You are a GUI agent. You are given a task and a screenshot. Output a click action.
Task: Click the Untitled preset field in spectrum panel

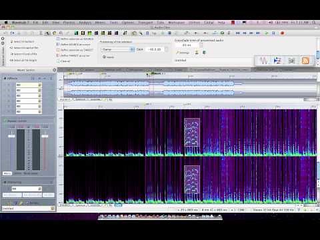(213, 60)
